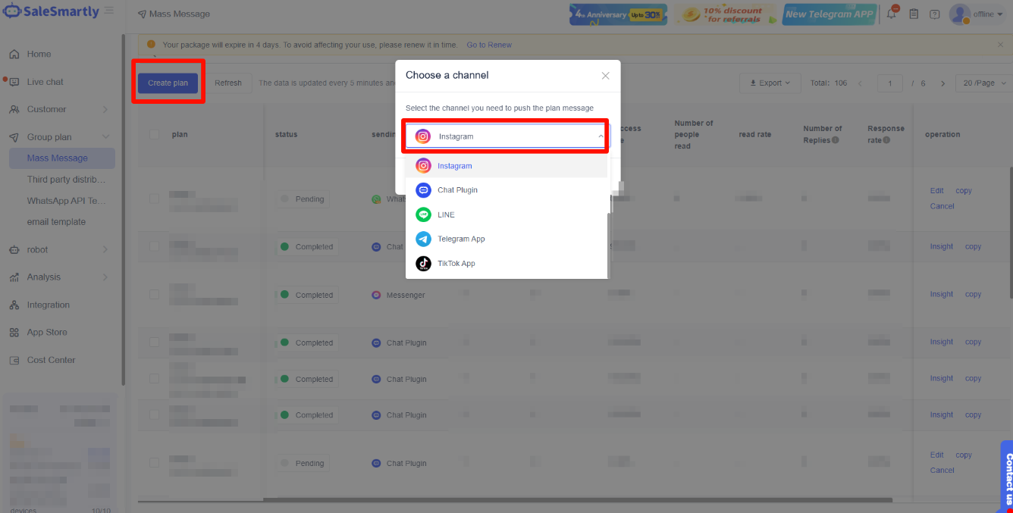Go to WhatsApp API Template menu item
This screenshot has width=1013, height=513.
coord(67,201)
